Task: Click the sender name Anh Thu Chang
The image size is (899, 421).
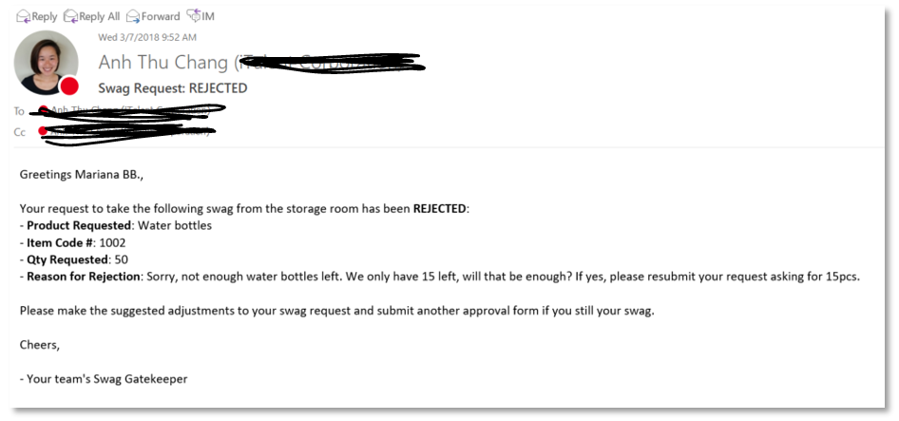Action: [163, 63]
